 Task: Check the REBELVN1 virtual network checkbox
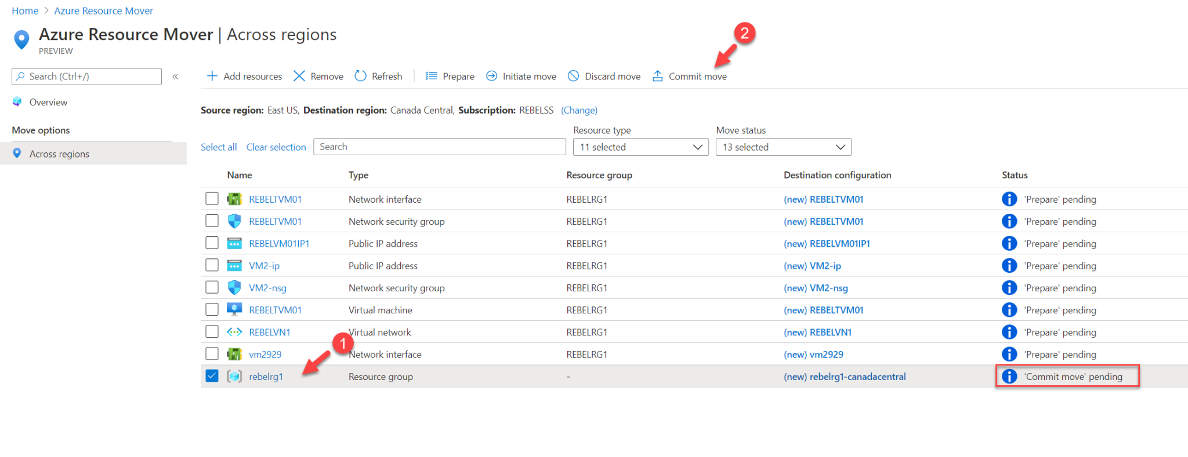(x=212, y=331)
